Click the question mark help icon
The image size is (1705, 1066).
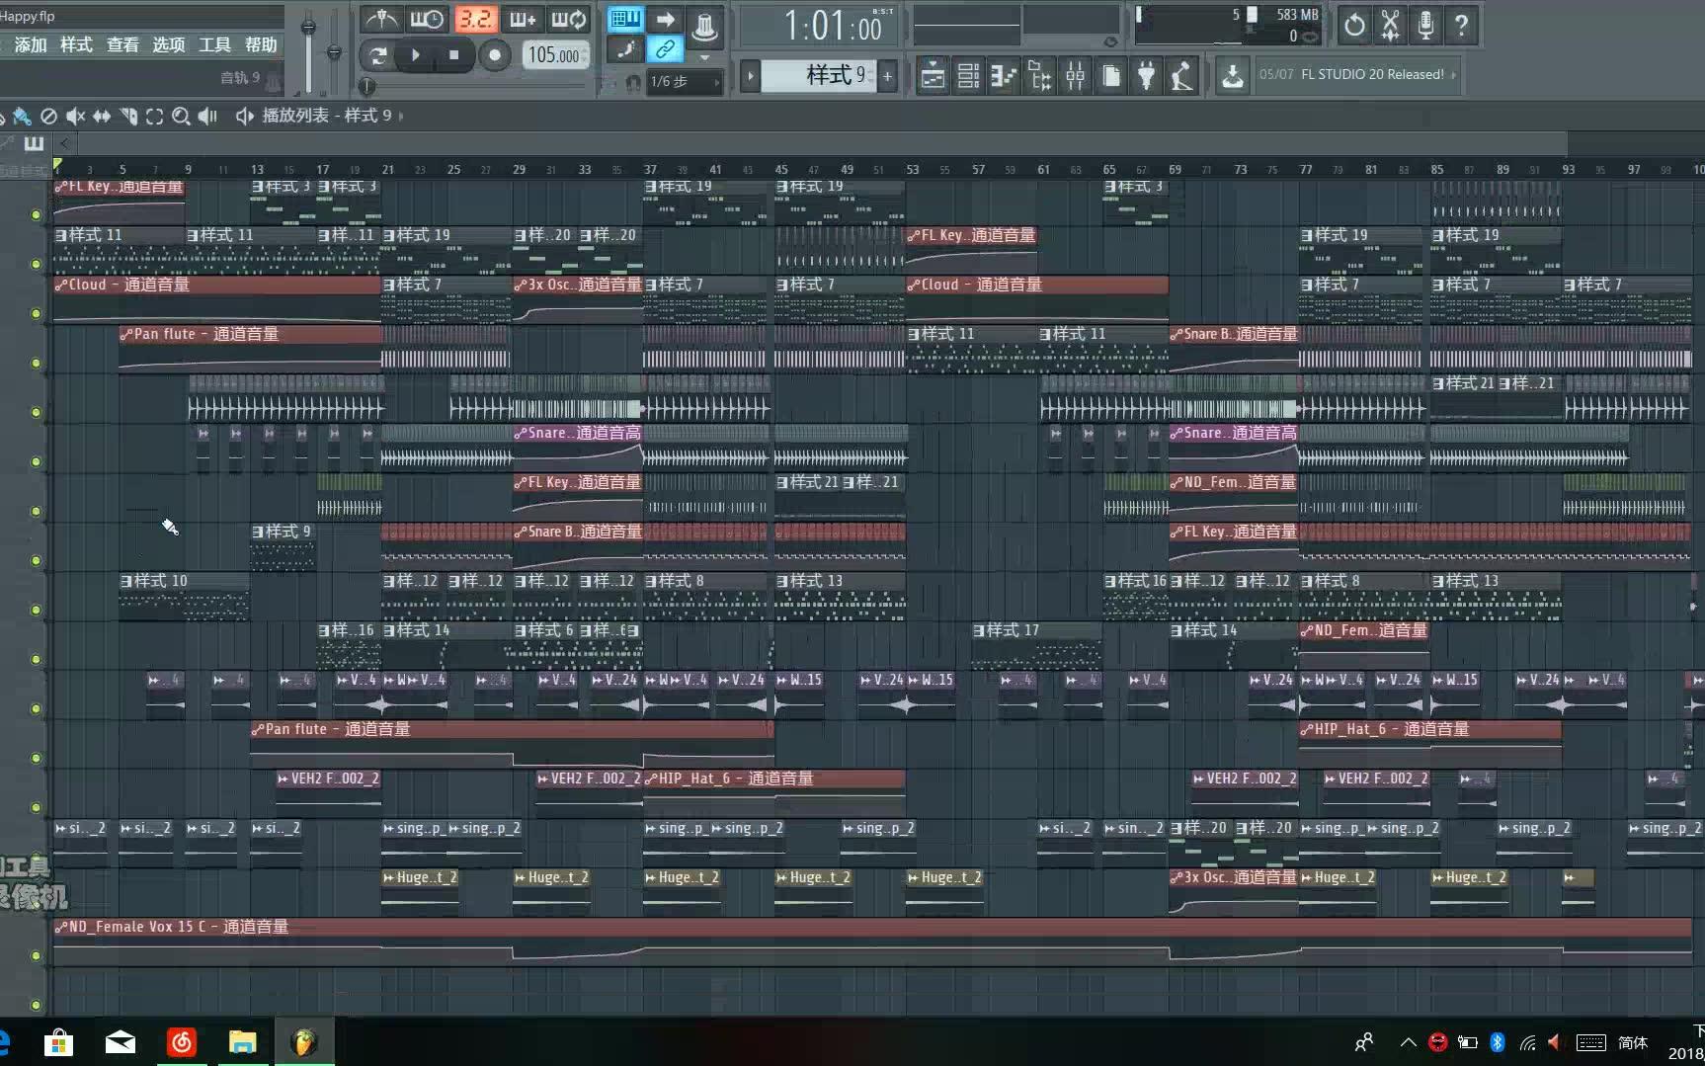click(1461, 25)
